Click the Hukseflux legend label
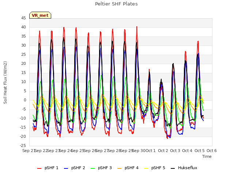Image resolution: width=234 pixels, height=175 pixels. pyautogui.click(x=188, y=168)
